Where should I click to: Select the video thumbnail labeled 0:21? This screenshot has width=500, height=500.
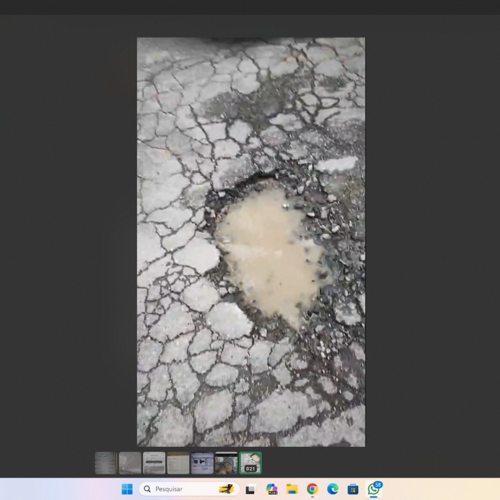250,463
